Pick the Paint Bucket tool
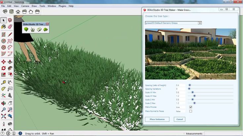 point(4,27)
